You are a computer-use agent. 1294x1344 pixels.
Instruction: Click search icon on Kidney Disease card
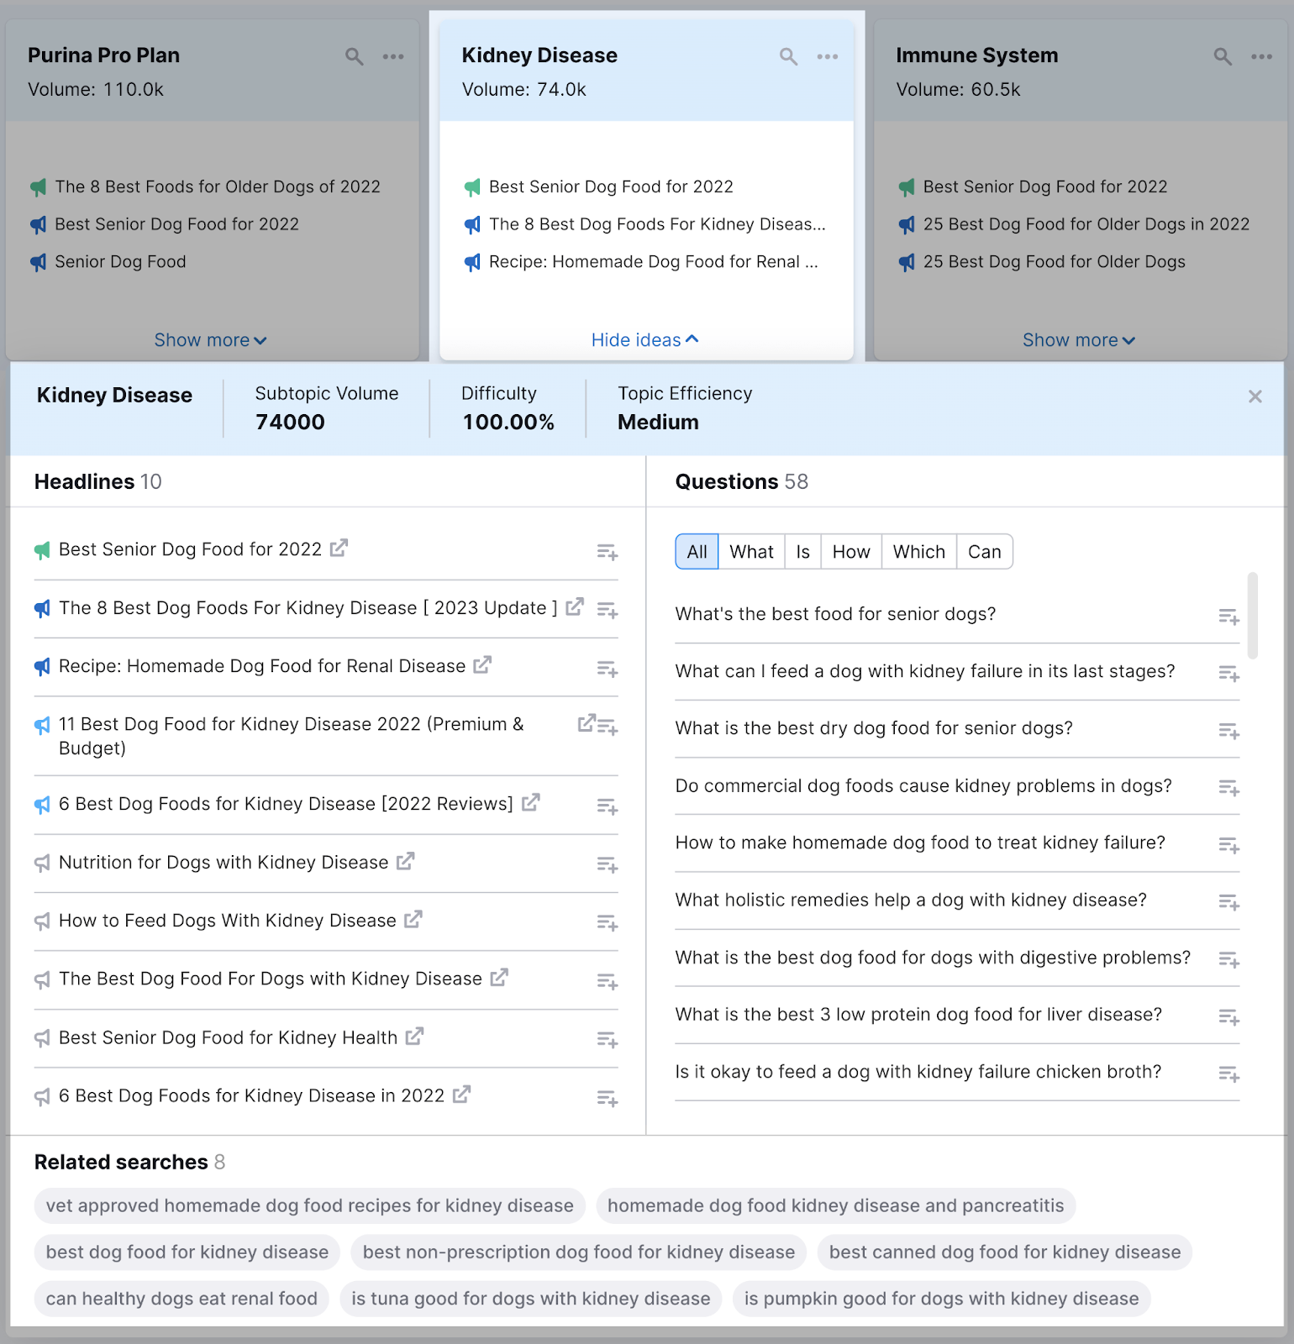(x=788, y=56)
